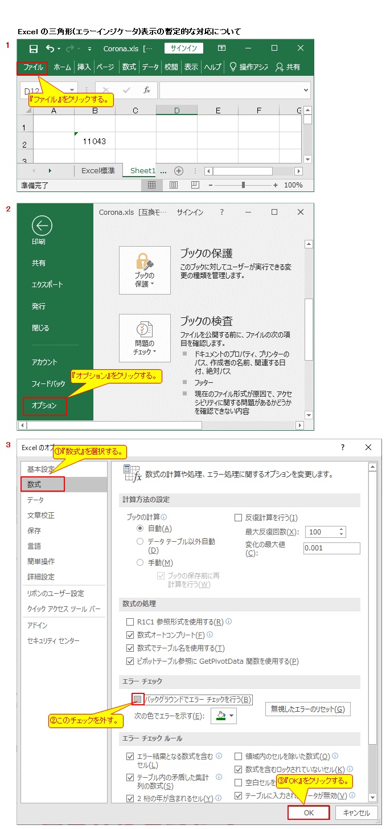The width and height of the screenshot is (386, 829).
Task: Click the zoom slider handle
Action: tap(243, 185)
